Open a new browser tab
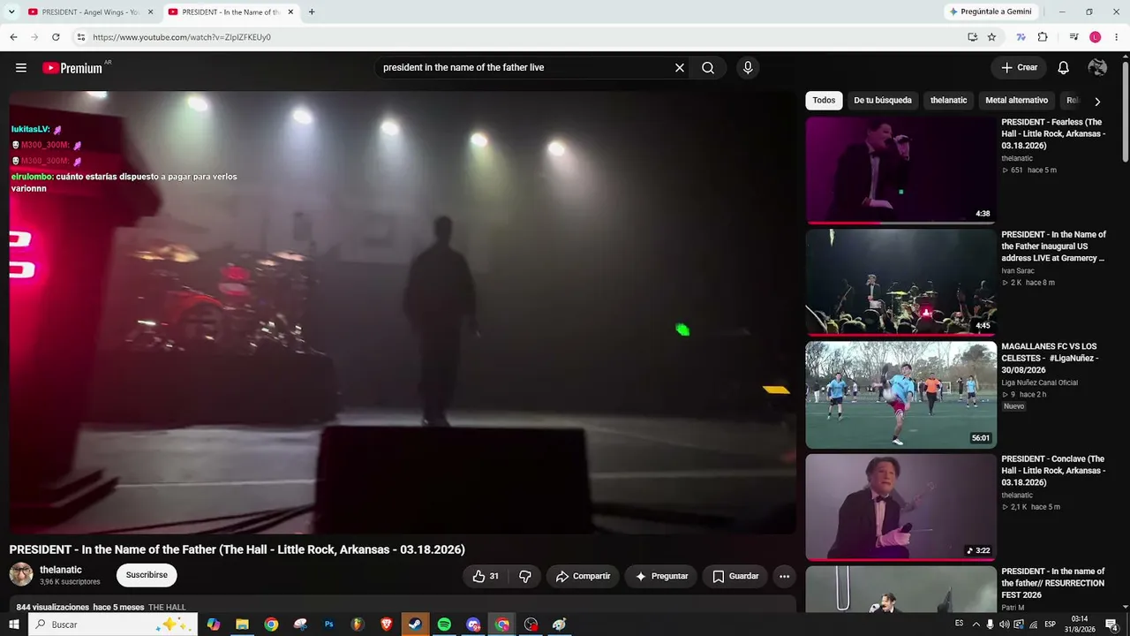The height and width of the screenshot is (636, 1130). tap(312, 12)
